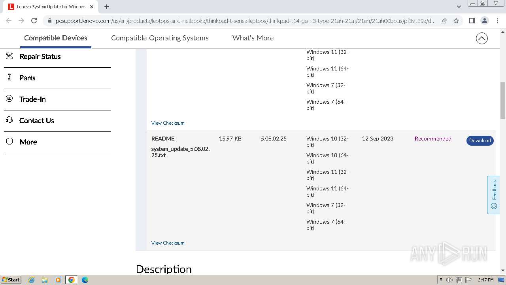Show hidden system tray icons

pyautogui.click(x=441, y=280)
